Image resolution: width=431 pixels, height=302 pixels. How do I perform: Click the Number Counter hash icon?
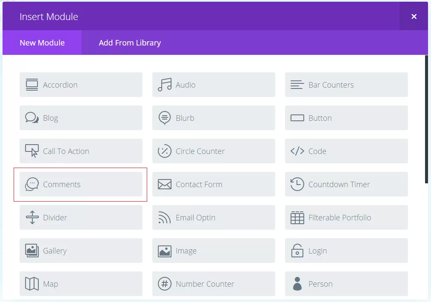(x=165, y=284)
